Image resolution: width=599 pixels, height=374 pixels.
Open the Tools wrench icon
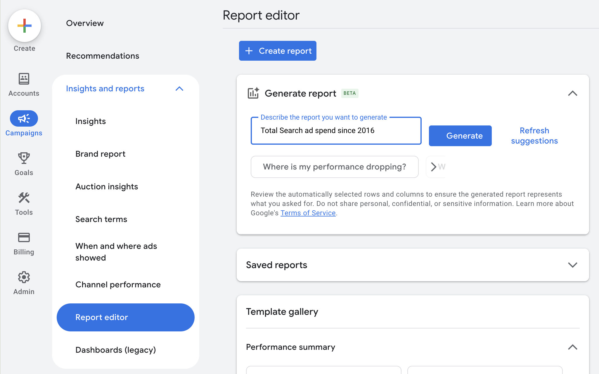(x=24, y=198)
